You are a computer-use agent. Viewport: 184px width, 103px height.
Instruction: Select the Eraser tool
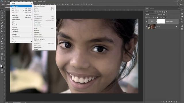2,36
